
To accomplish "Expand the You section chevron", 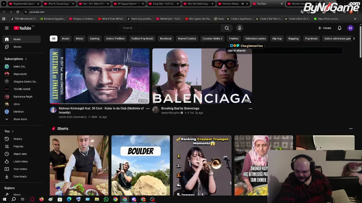I will click(x=12, y=131).
